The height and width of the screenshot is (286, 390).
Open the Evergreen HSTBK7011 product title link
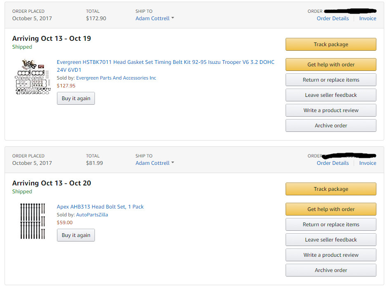165,66
